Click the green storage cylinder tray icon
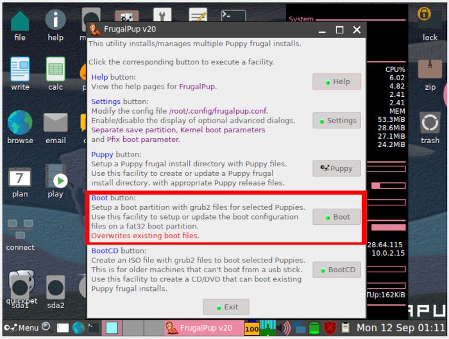The height and width of the screenshot is (339, 449). click(x=314, y=328)
